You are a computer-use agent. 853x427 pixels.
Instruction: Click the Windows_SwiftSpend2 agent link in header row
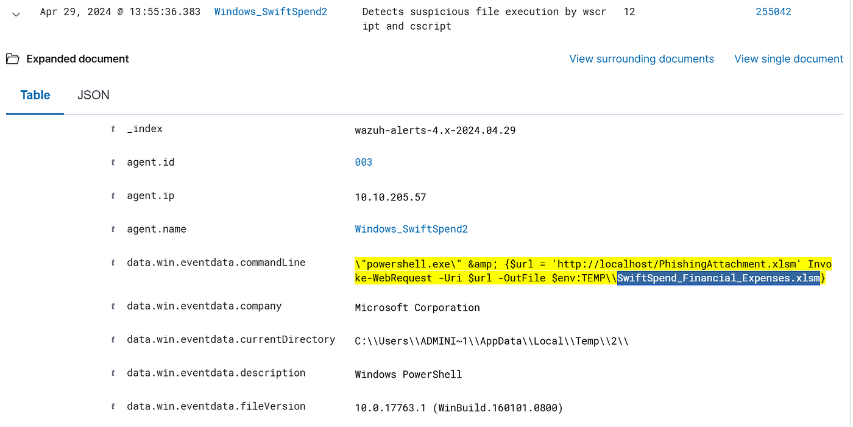coord(271,12)
